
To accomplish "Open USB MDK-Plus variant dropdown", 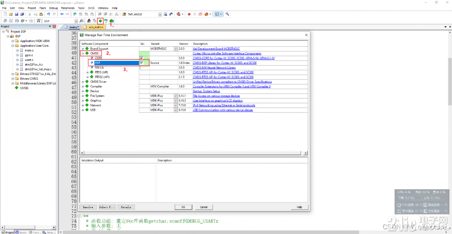I will [x=175, y=110].
